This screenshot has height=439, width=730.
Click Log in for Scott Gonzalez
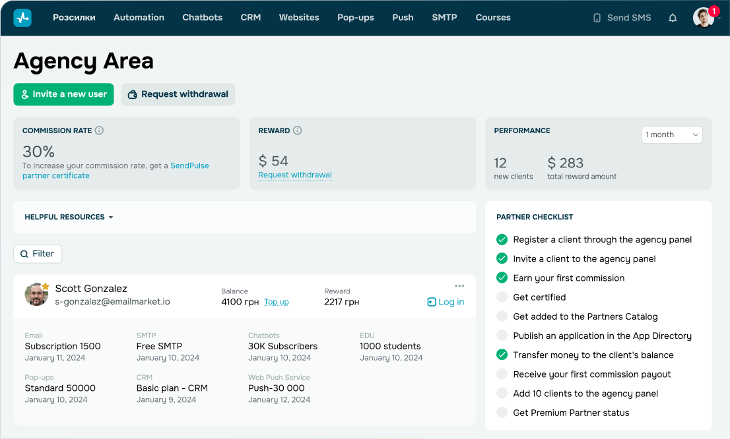446,303
